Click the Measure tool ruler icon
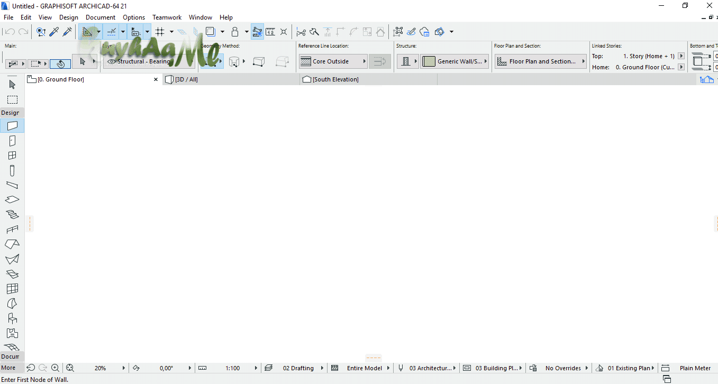This screenshot has height=384, width=718. (x=270, y=32)
